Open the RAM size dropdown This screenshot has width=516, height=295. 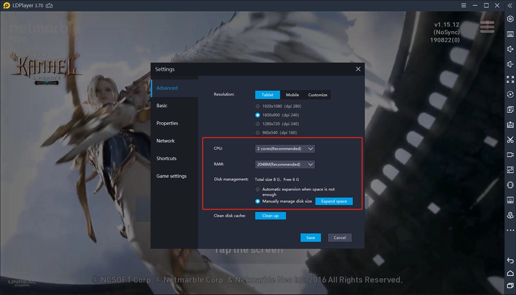pos(285,164)
